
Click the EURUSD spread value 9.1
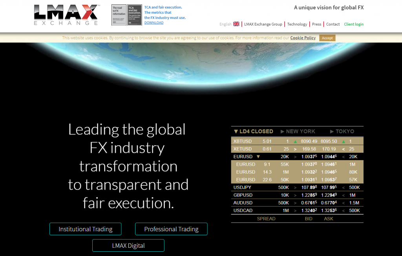point(267,165)
